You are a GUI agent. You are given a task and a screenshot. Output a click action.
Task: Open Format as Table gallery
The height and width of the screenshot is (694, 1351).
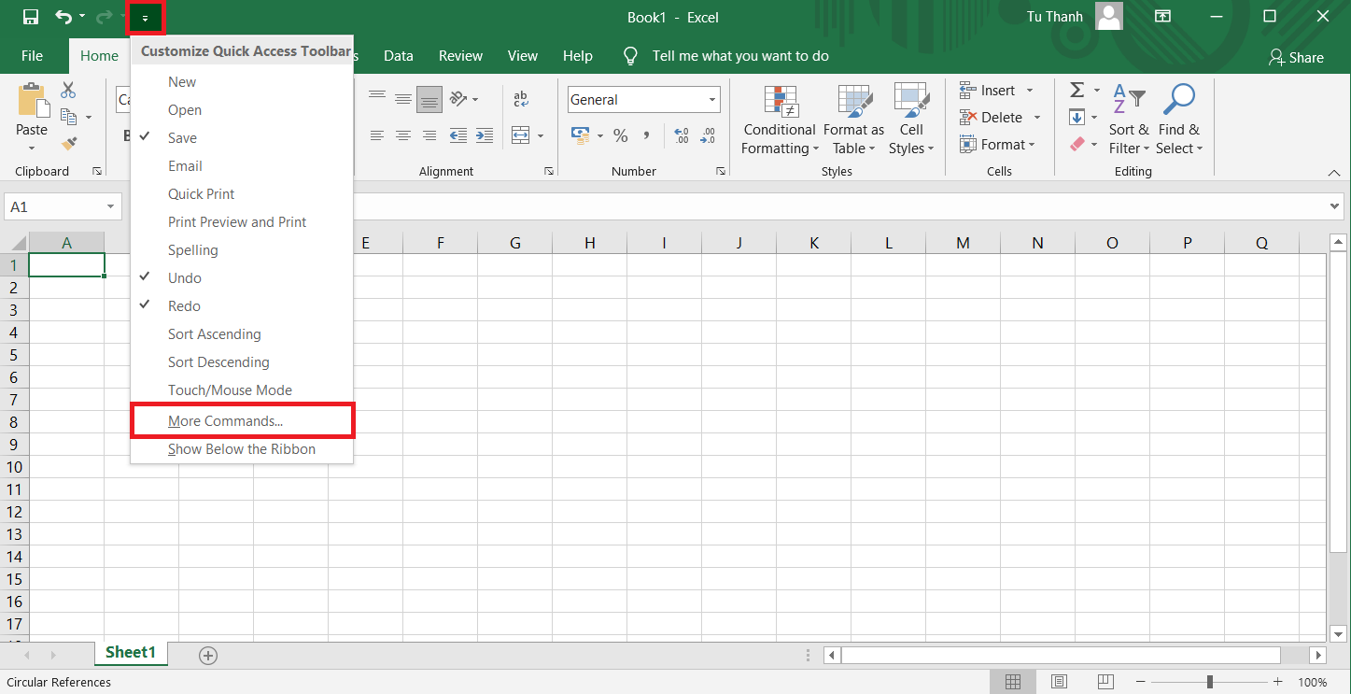(x=853, y=101)
